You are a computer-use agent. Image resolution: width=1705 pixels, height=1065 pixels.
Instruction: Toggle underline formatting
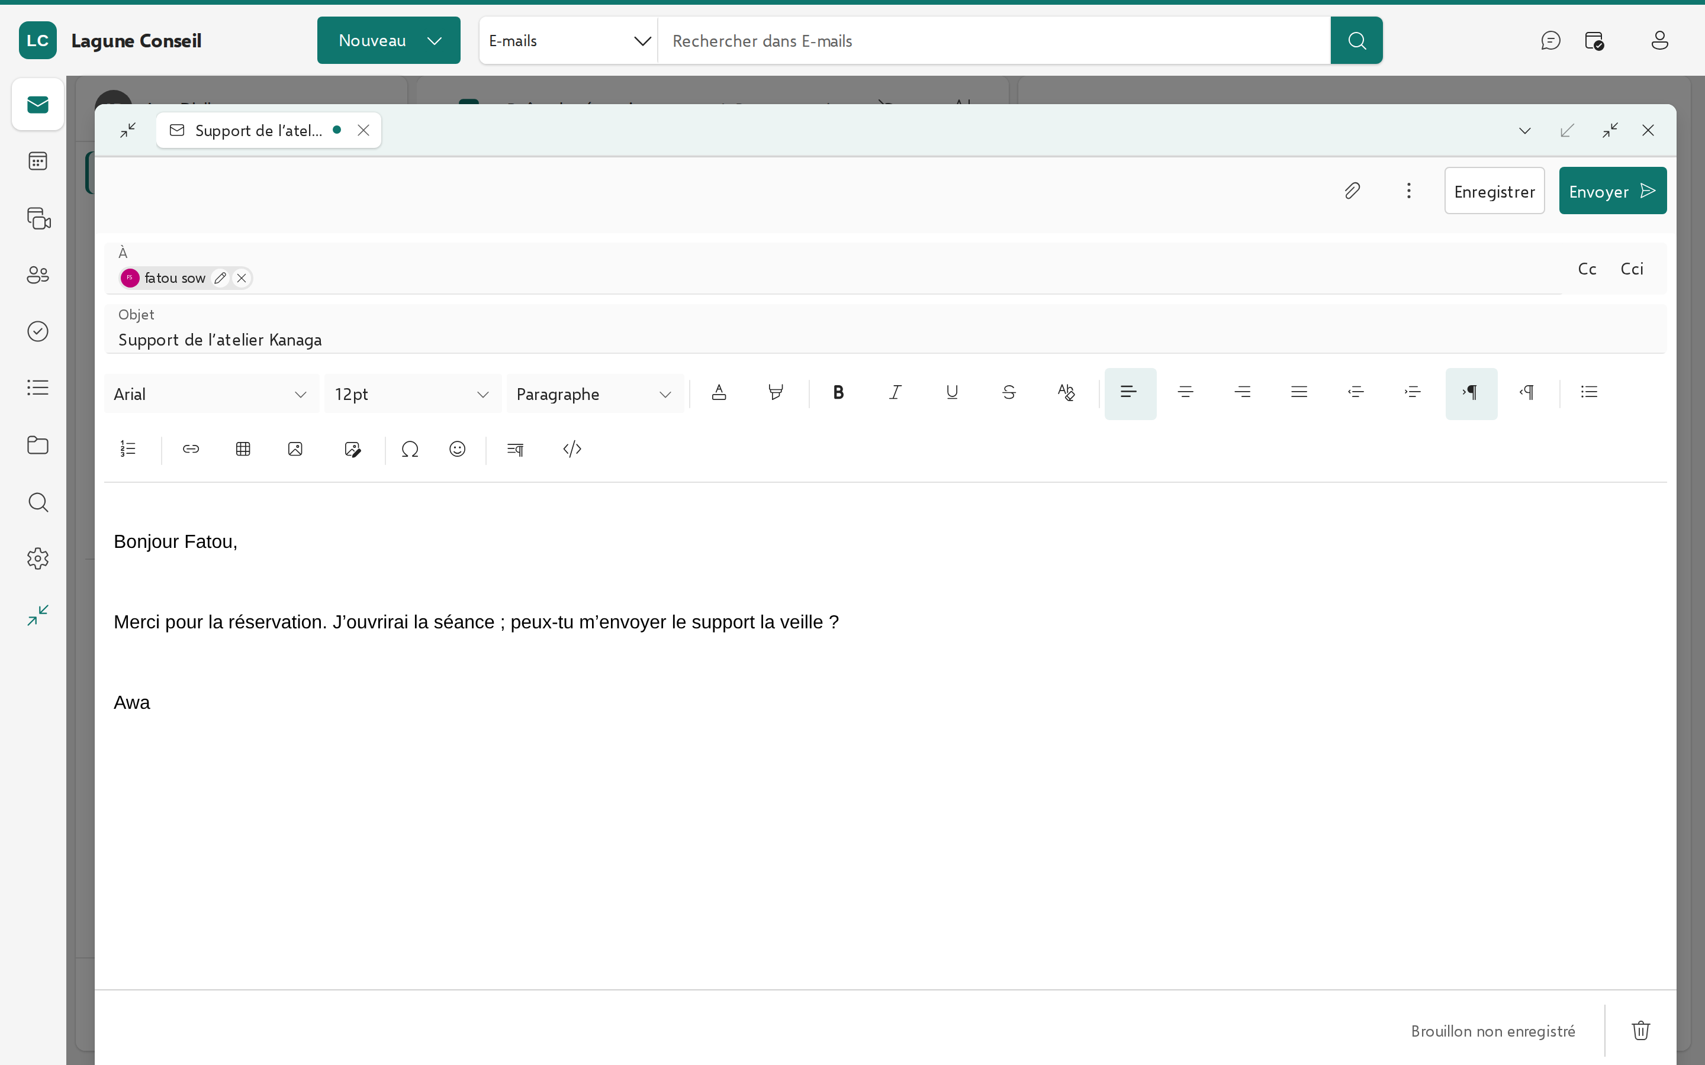click(952, 393)
